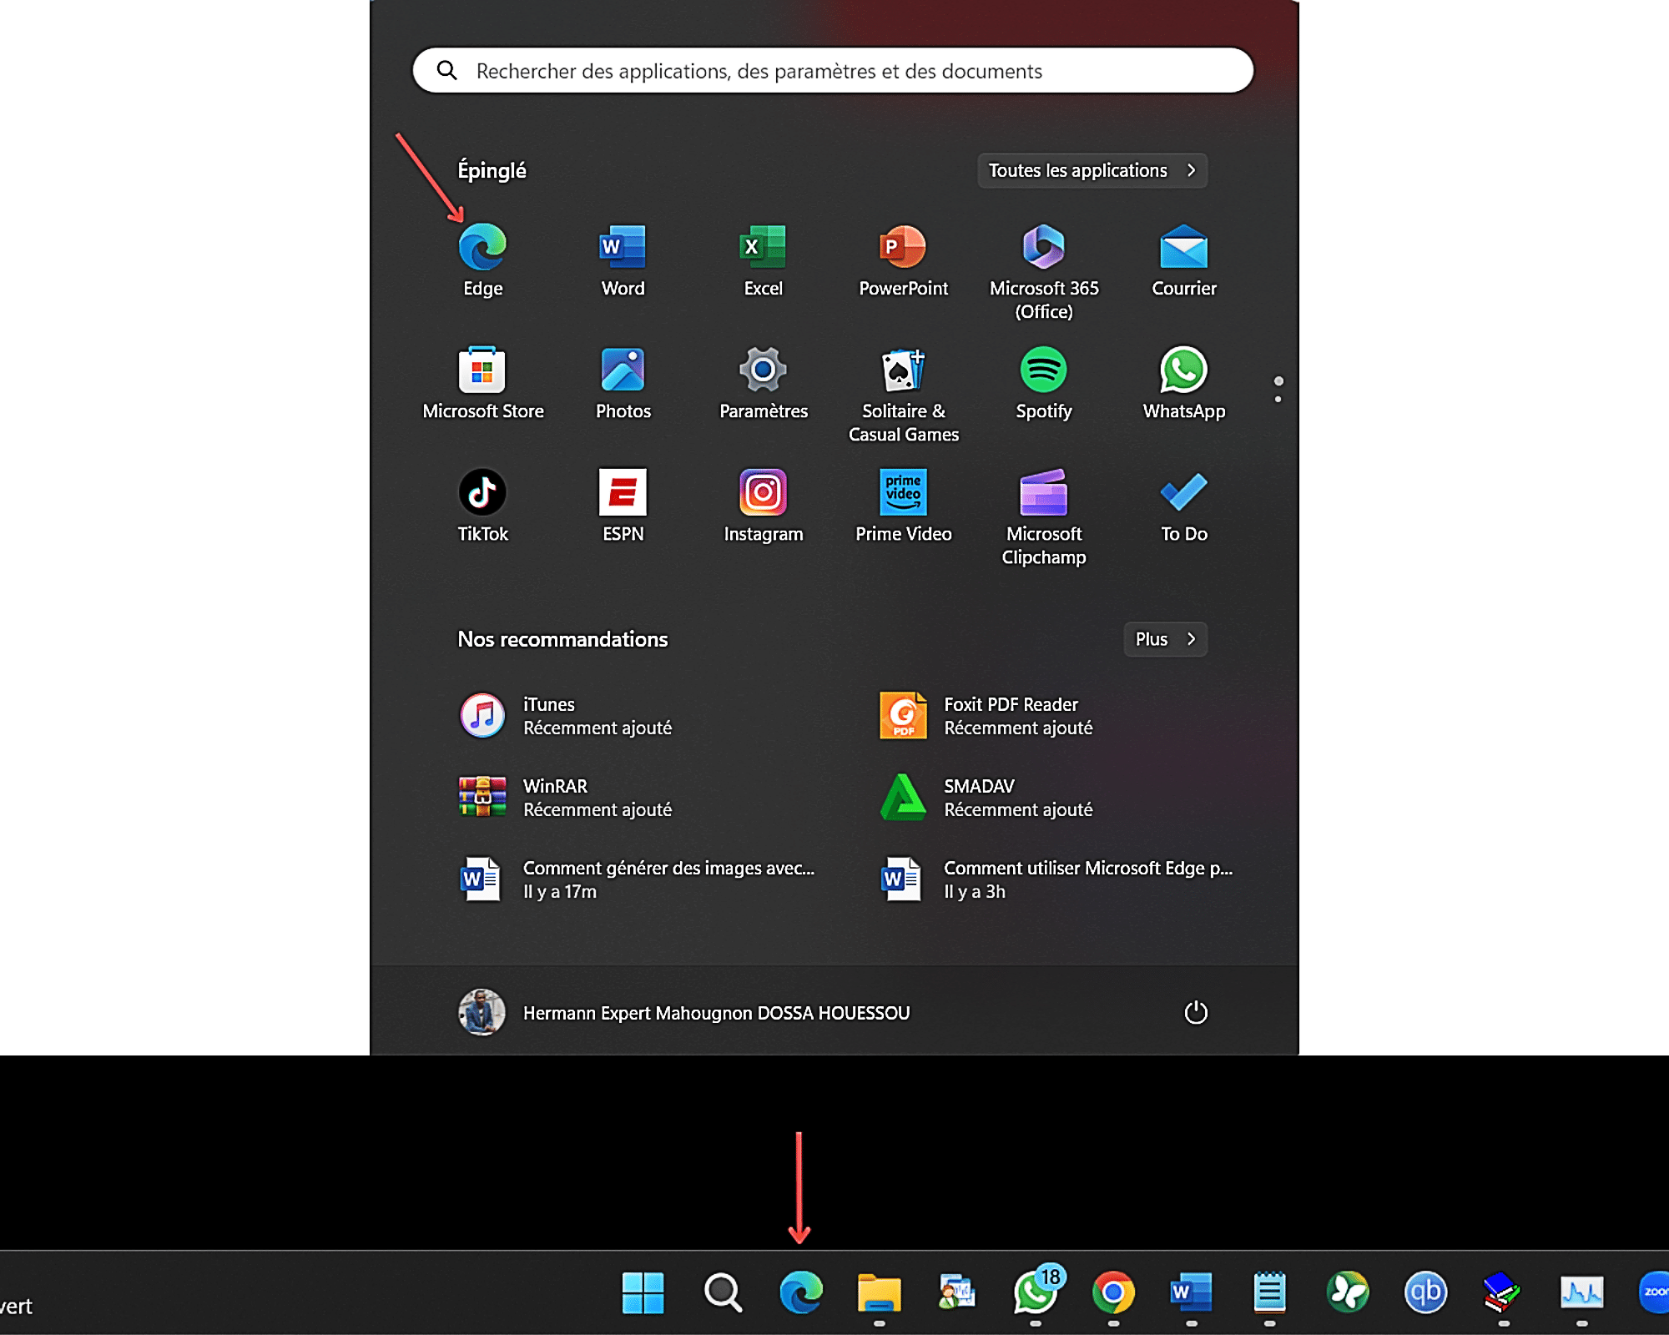
Task: Open pinned WhatsApp in Start menu
Action: click(x=1183, y=382)
